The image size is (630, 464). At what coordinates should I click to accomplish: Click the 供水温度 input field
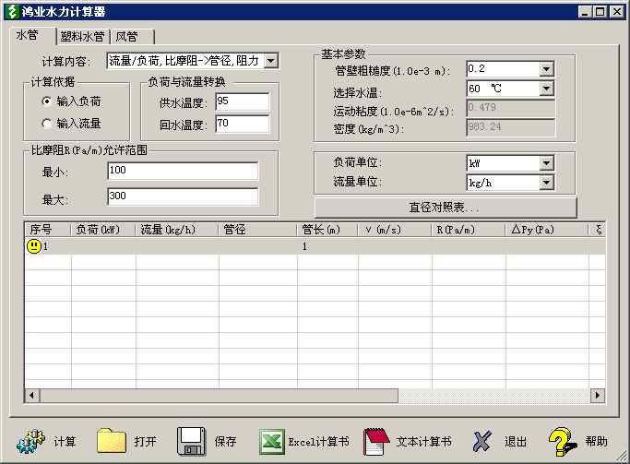[242, 101]
